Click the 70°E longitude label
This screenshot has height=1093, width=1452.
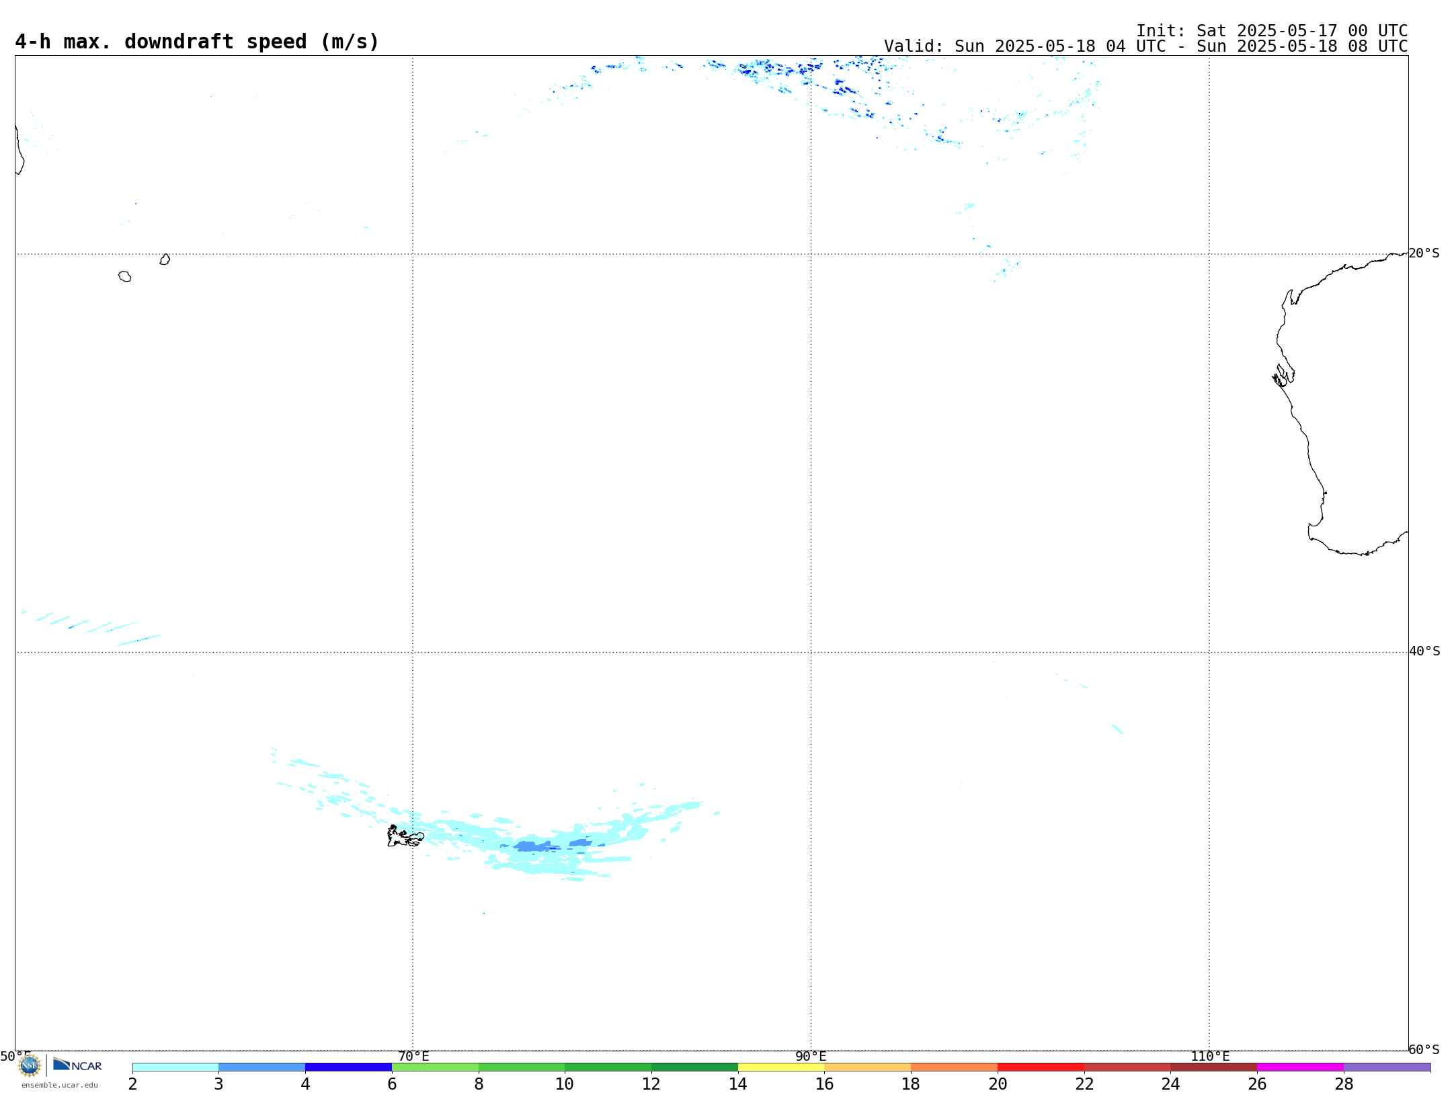[x=413, y=1057]
